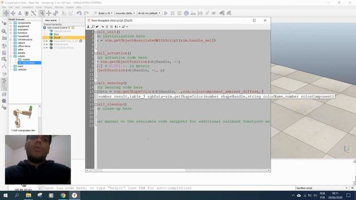Activate the click selection tool

point(42,13)
